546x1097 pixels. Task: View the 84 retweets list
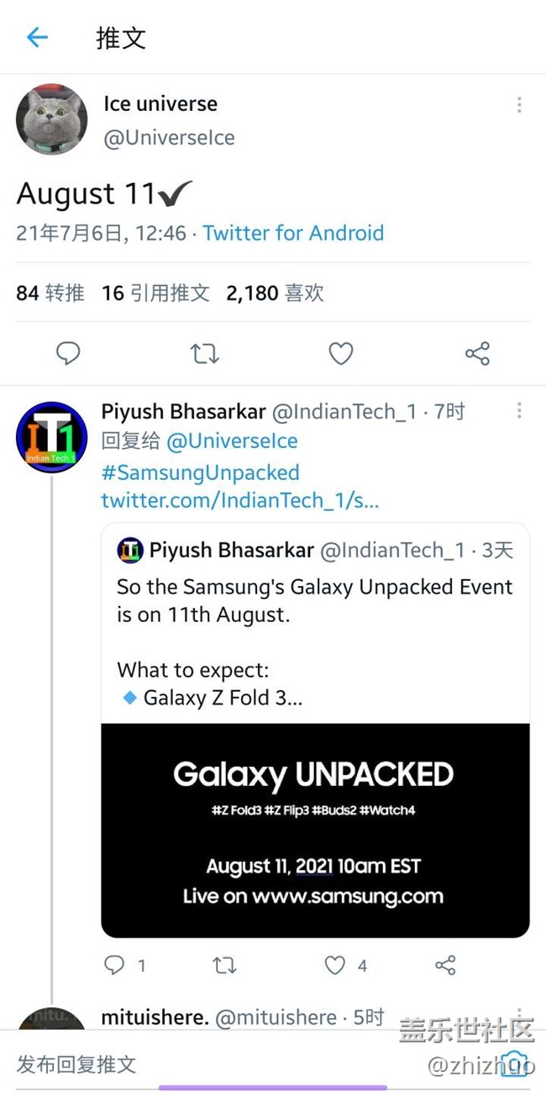tap(50, 293)
